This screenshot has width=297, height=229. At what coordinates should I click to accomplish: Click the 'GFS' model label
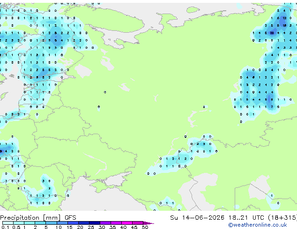tap(70, 218)
